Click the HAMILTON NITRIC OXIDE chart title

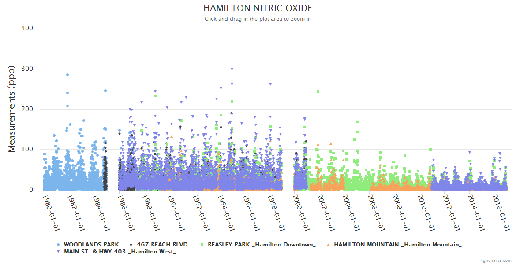(x=258, y=8)
